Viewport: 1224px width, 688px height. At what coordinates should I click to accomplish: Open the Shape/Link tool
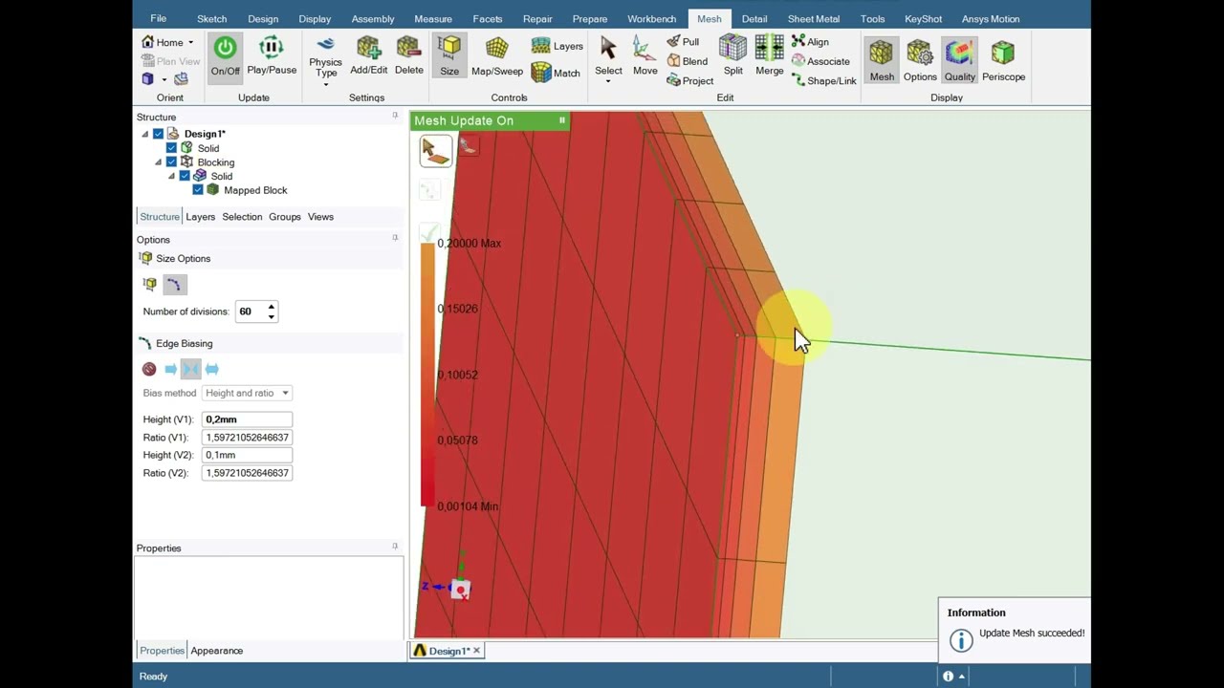(824, 81)
